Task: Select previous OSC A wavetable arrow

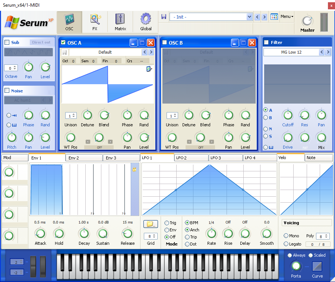Action: pos(145,52)
